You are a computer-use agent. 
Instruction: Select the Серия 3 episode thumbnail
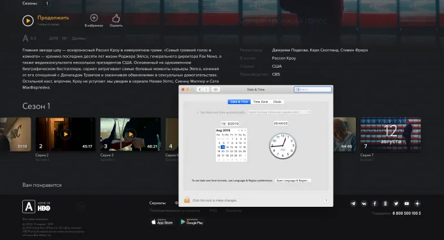pos(131,134)
